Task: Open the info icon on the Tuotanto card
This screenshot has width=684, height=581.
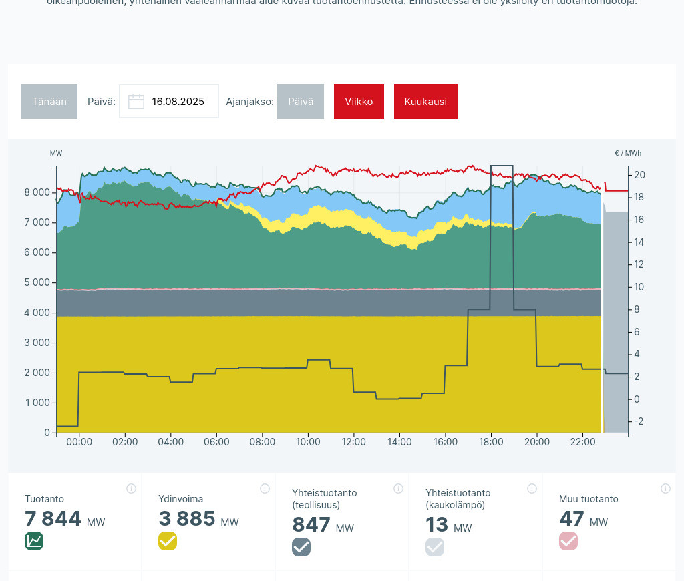Action: coord(131,488)
